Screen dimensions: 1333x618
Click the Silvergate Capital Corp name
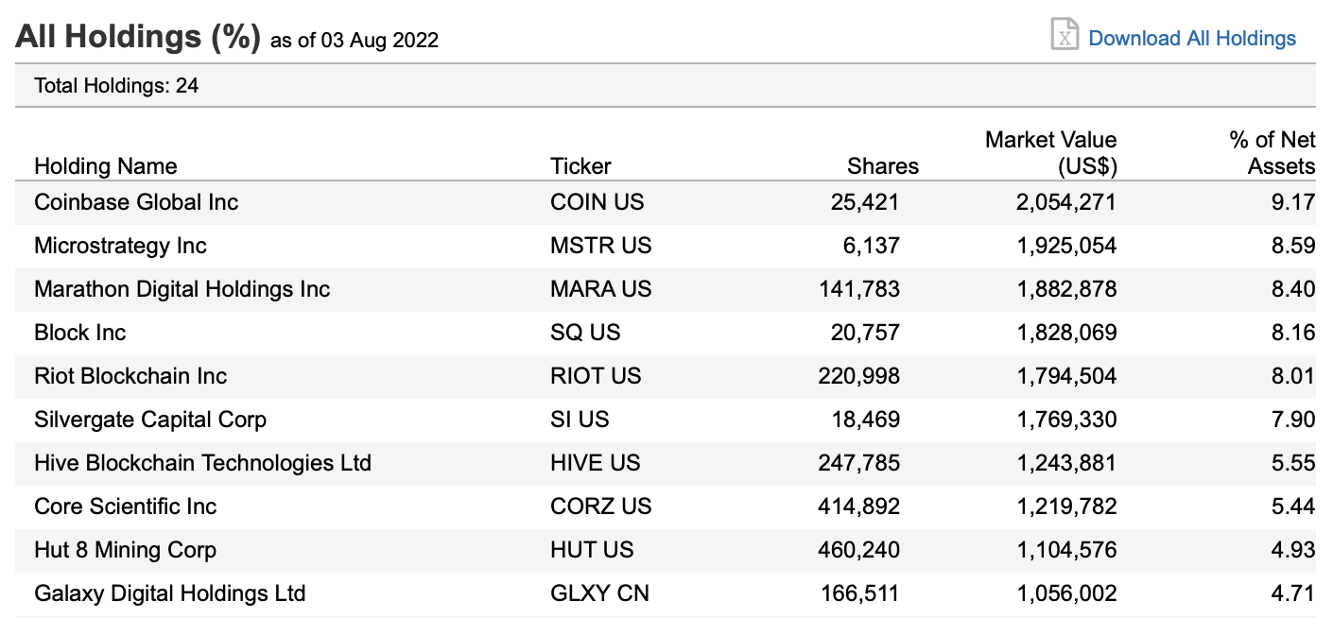[150, 420]
